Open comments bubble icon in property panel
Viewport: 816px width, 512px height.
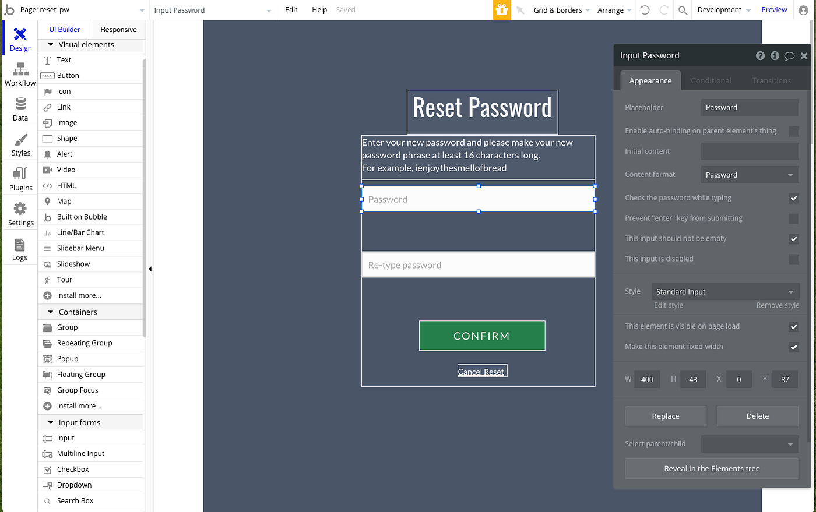pos(789,56)
